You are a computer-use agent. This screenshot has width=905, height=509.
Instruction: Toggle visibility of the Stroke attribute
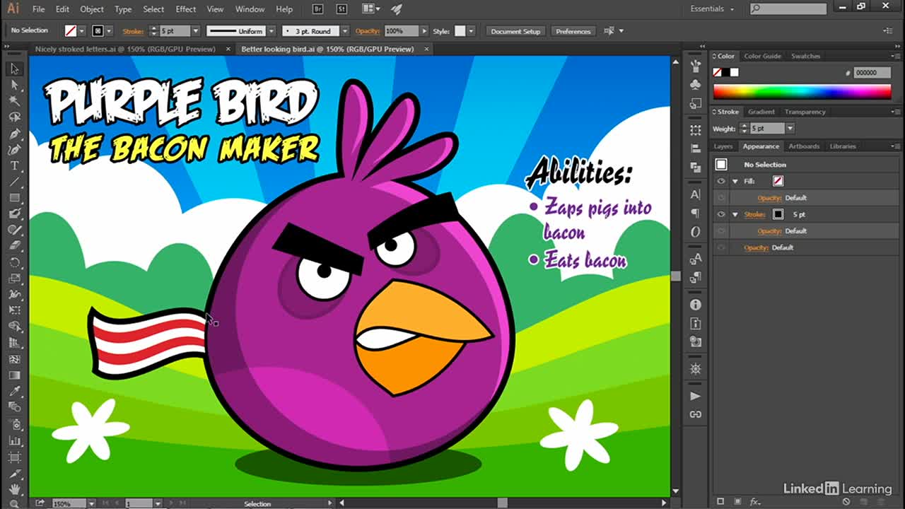tap(721, 214)
